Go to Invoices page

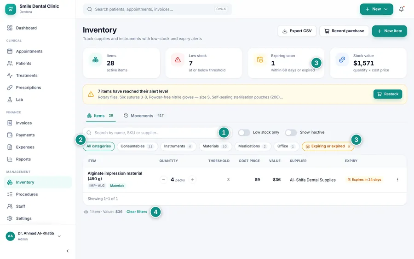point(38,123)
